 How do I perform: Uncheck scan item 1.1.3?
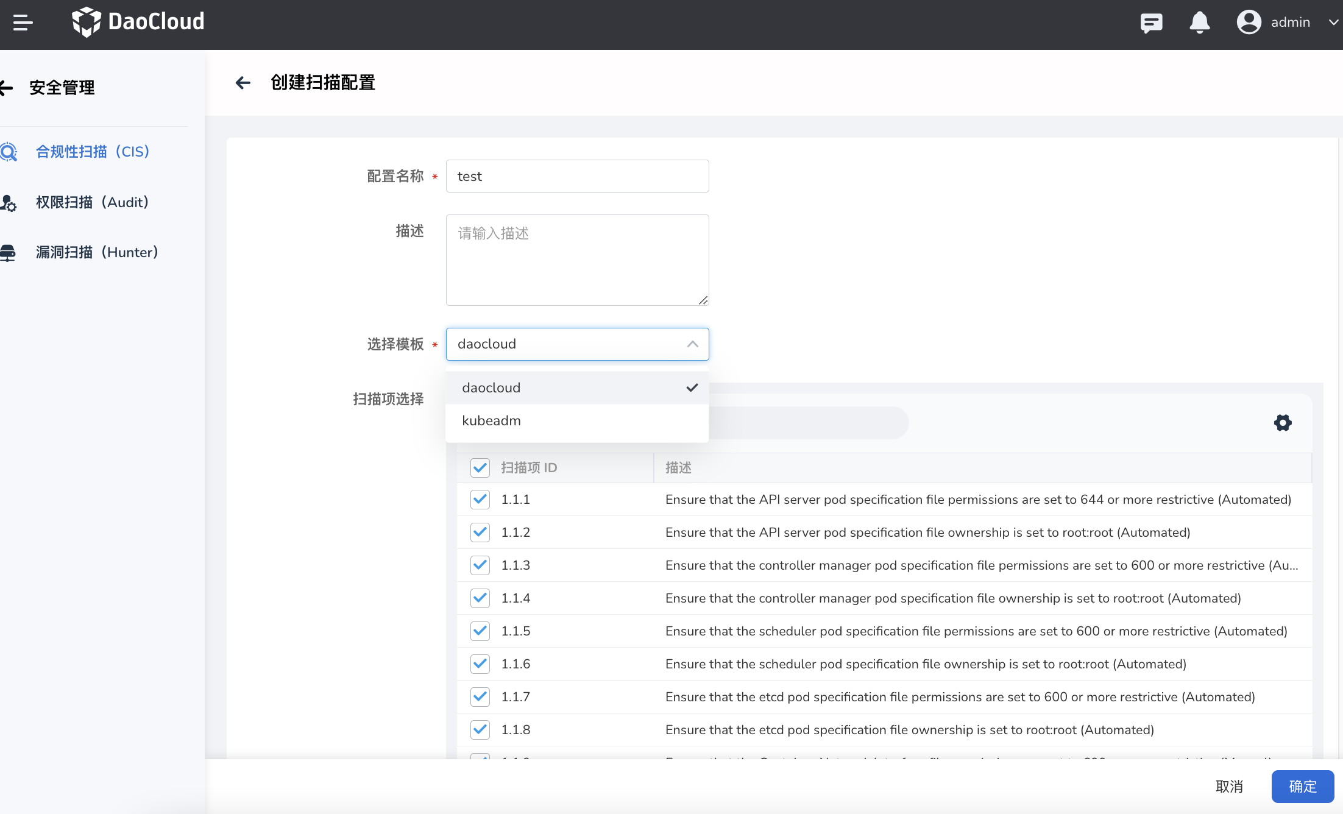480,565
